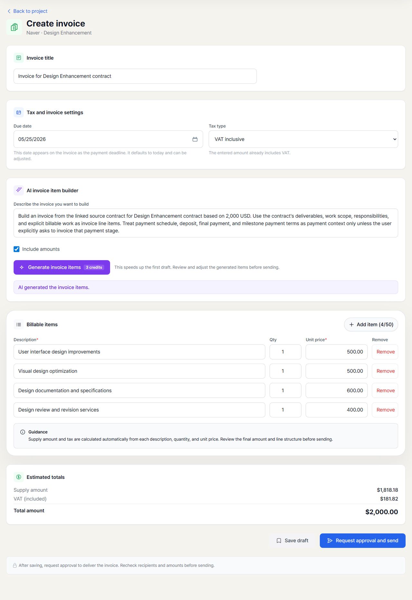
Task: Click Qty field for Visual design optimization
Action: [x=285, y=371]
